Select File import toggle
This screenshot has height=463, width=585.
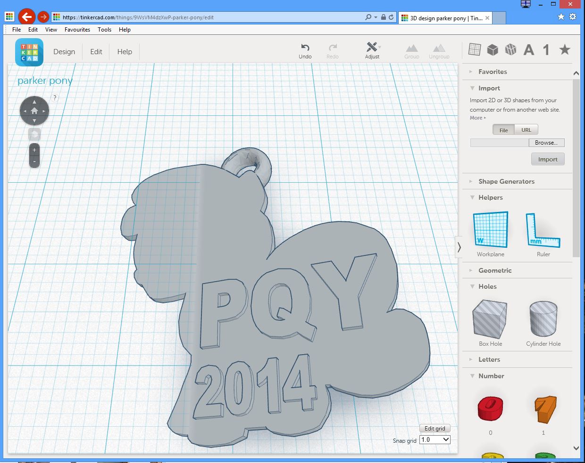pyautogui.click(x=504, y=130)
